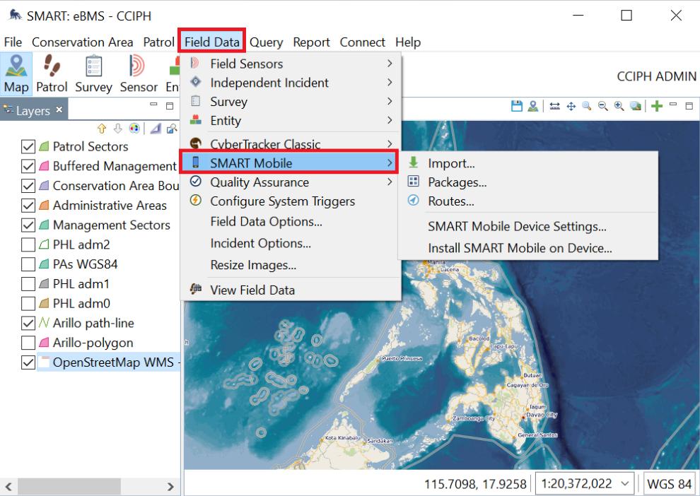Open the File menu
Viewport: 700px width, 496px height.
[13, 42]
